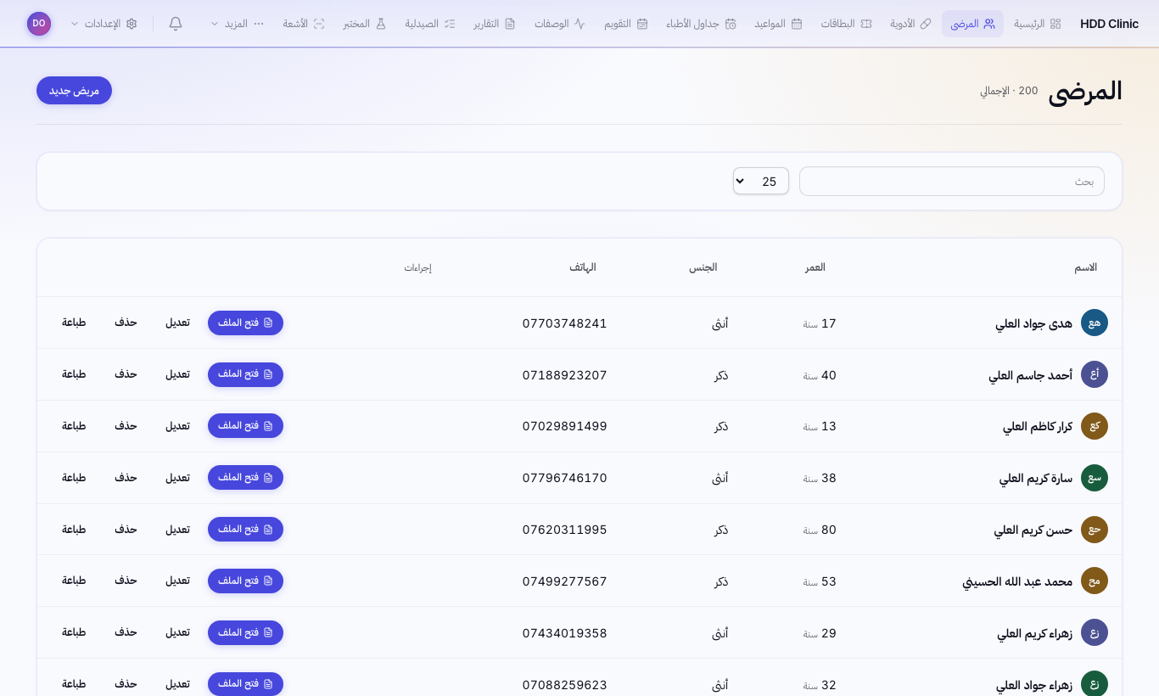Expand the المزيد more menu

(x=238, y=24)
